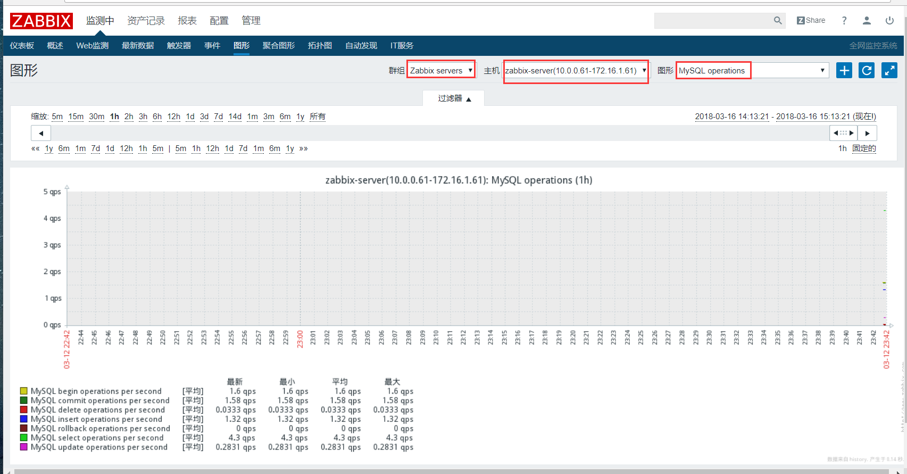Go to 最新数据 submenu
Image resolution: width=907 pixels, height=474 pixels.
(138, 46)
